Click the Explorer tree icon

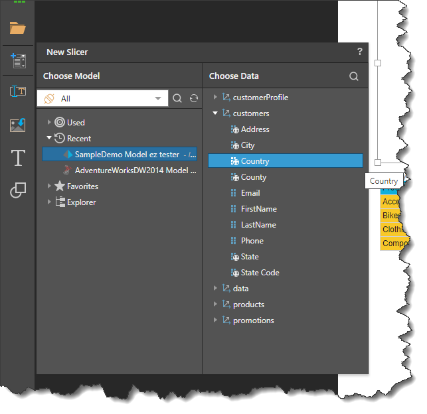coord(60,202)
